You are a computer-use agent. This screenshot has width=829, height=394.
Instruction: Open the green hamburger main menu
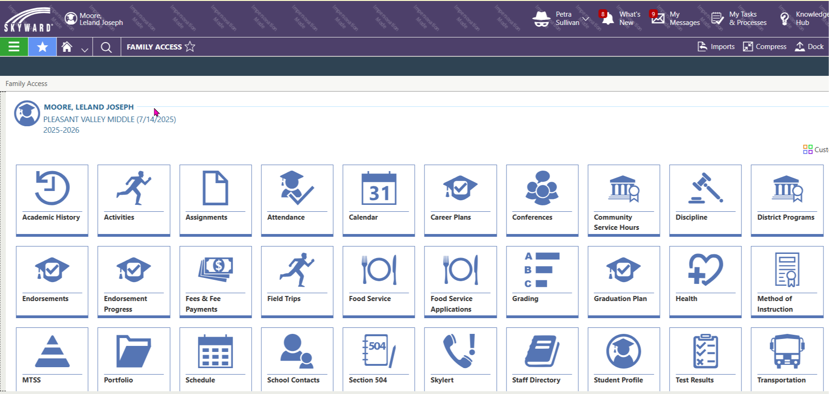point(14,47)
